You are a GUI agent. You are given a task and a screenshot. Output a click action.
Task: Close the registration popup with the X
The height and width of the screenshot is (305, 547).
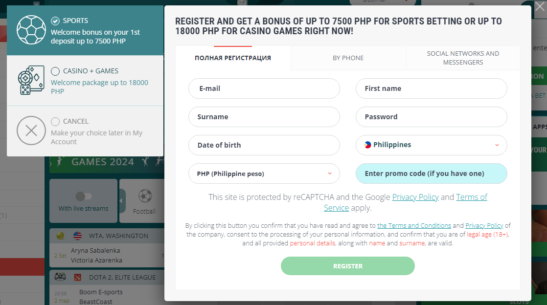(539, 7)
